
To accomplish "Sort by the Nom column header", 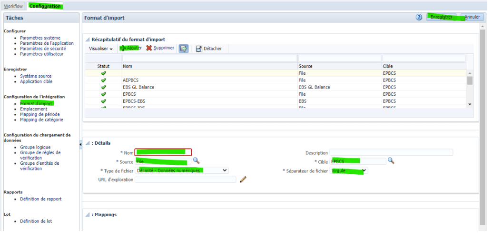I will [210, 66].
